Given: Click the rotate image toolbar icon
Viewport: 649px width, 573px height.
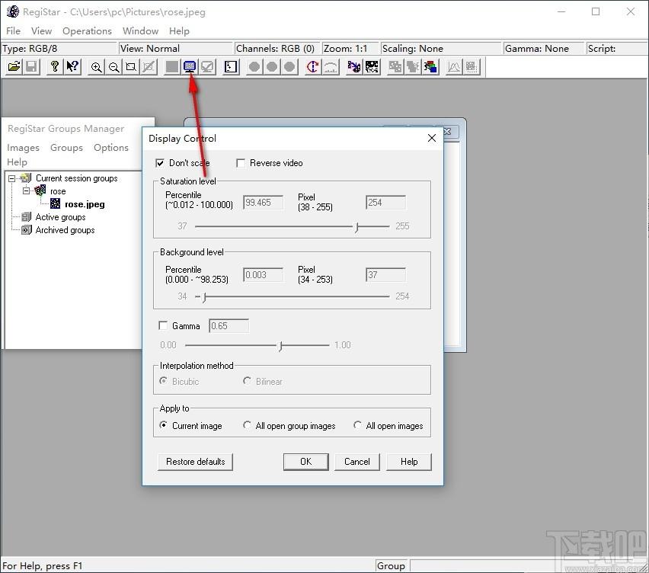Looking at the screenshot, I should [313, 66].
